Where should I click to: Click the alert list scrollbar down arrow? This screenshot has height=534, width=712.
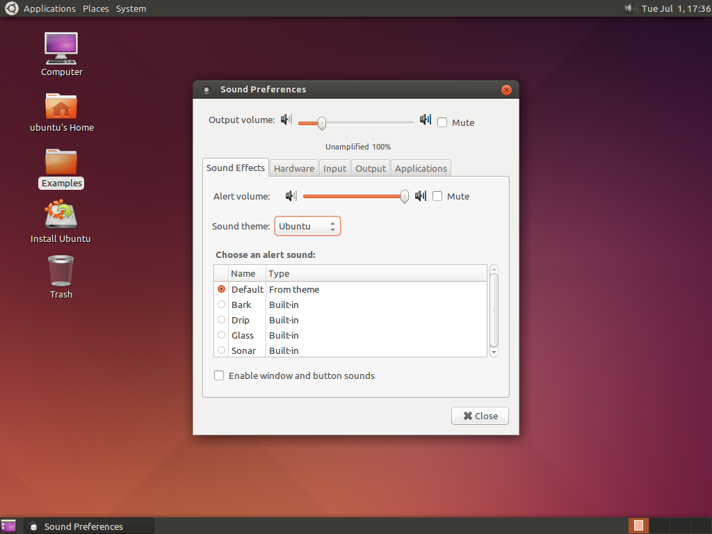(x=494, y=353)
